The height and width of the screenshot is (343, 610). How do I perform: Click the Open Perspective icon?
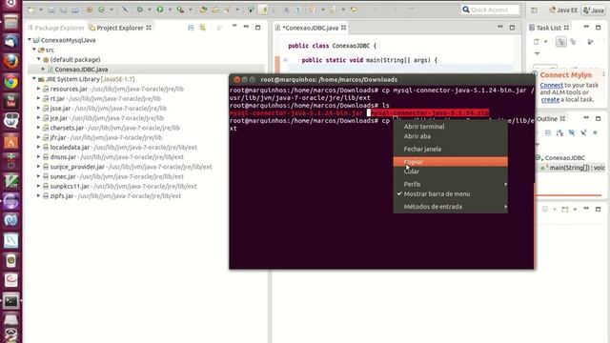coord(535,10)
